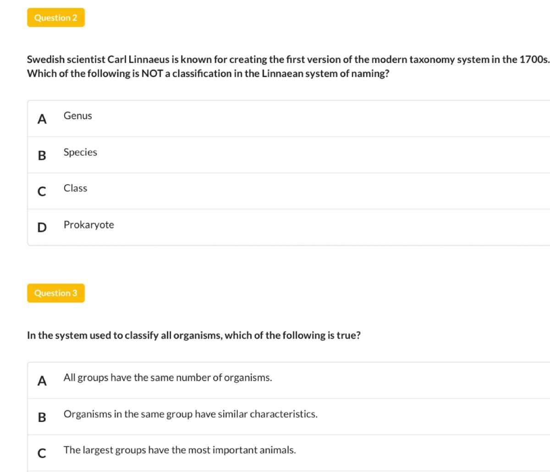550x472 pixels.
Task: Click the word Genus
Action: (x=78, y=116)
